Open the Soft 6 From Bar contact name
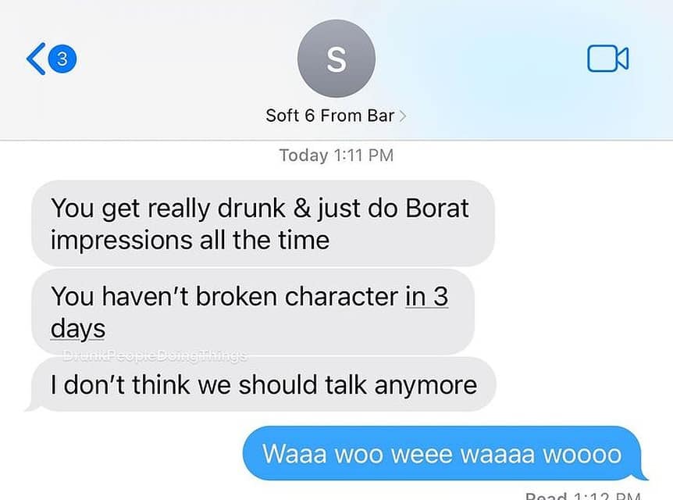 coord(329,116)
